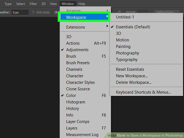The width and height of the screenshot is (184, 138).
Task: Show the Layer Comps panel
Action: (x=85, y=122)
